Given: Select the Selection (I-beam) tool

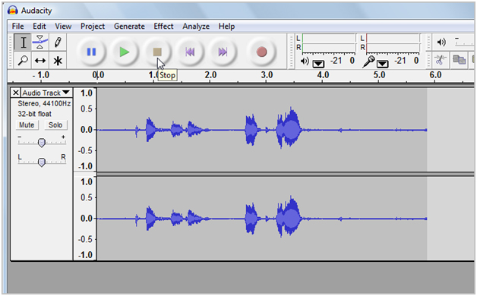Looking at the screenshot, I should click(23, 43).
